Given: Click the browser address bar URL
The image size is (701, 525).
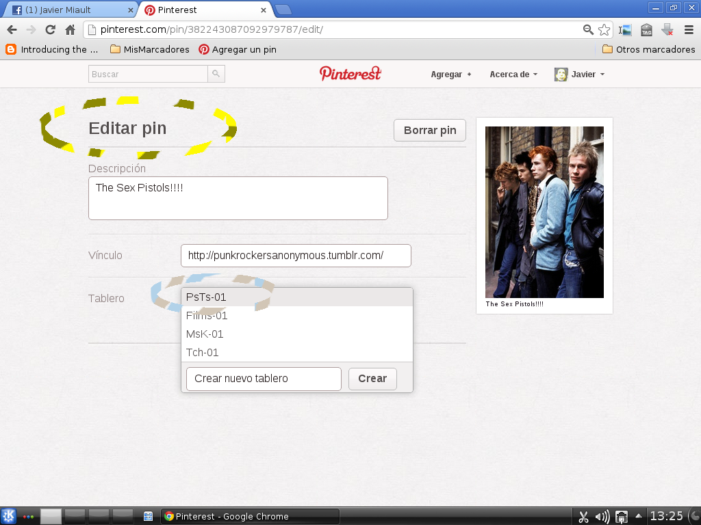Looking at the screenshot, I should pos(212,30).
